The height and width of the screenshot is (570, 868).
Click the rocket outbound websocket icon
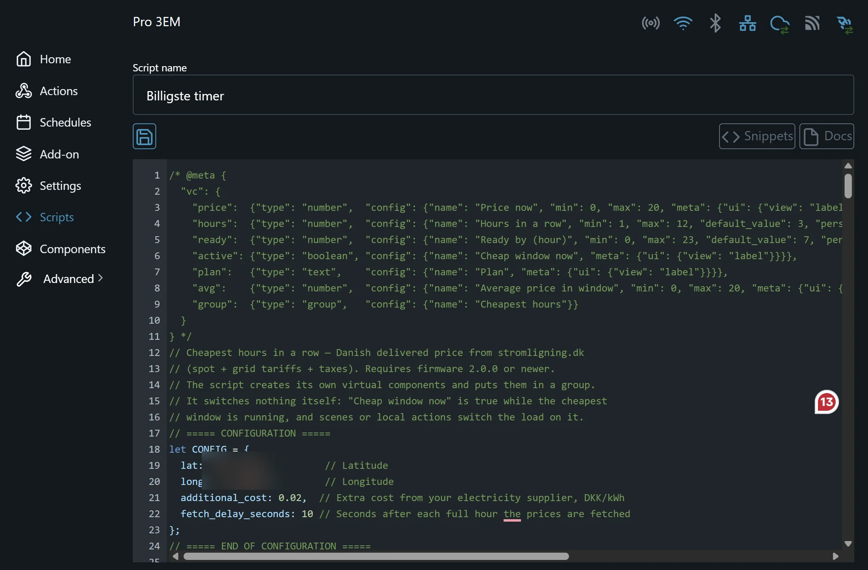tap(844, 25)
